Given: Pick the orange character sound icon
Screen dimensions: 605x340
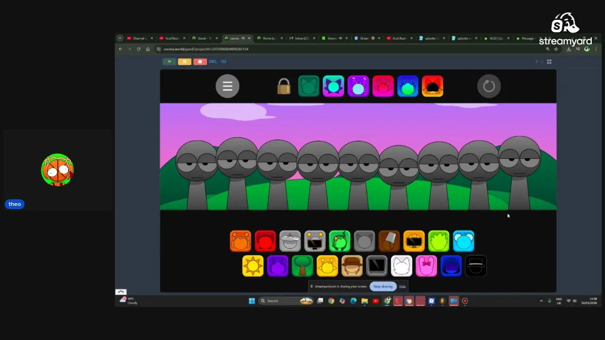Looking at the screenshot, I should 240,241.
